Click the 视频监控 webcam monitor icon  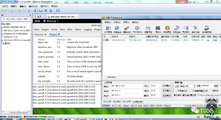point(176,29)
